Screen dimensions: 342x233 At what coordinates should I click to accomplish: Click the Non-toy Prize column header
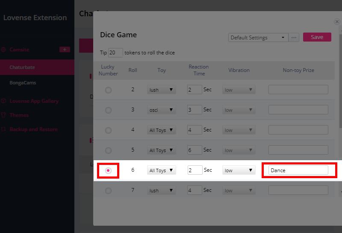point(298,70)
